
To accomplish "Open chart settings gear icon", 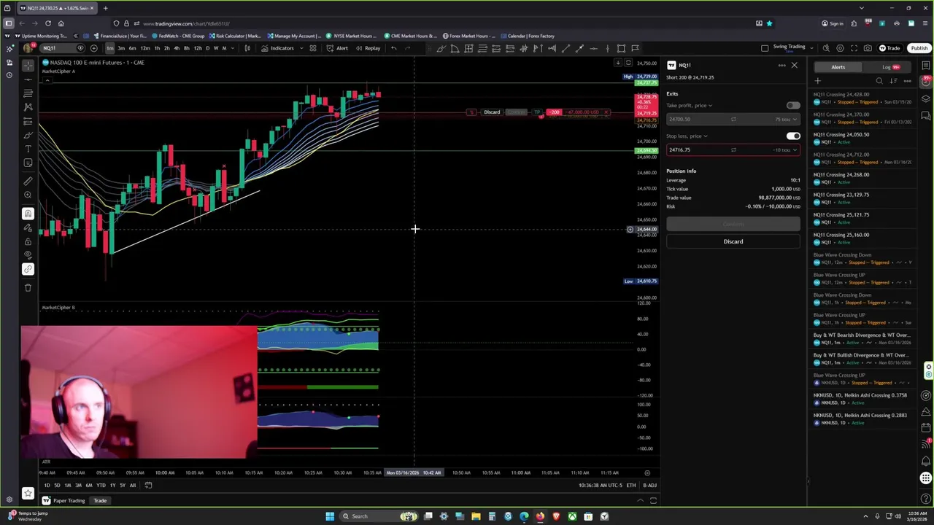I will (840, 48).
